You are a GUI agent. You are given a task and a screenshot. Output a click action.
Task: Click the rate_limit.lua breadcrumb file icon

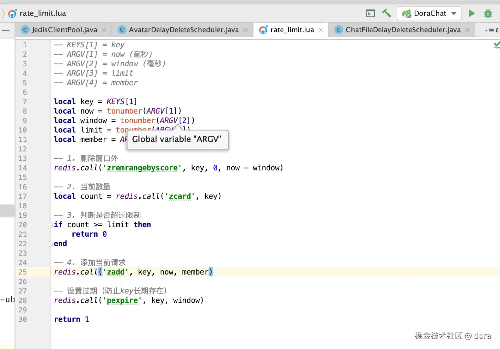pos(12,13)
